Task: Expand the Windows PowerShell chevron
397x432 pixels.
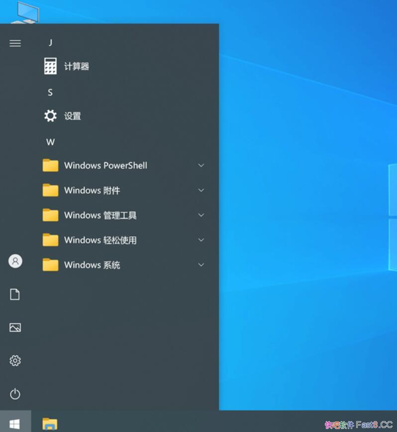Action: pos(201,166)
